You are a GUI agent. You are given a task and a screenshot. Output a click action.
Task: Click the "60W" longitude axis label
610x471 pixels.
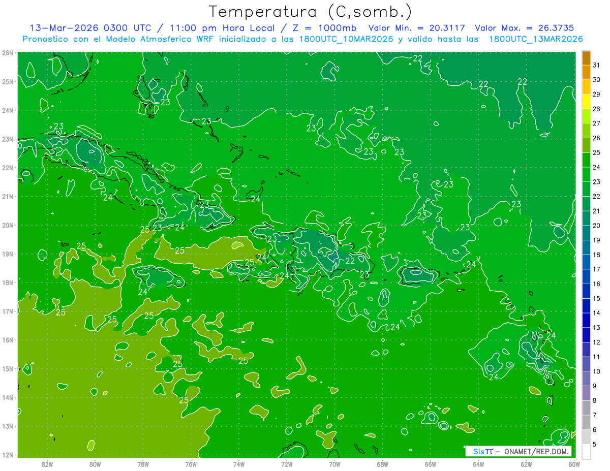coord(574,464)
